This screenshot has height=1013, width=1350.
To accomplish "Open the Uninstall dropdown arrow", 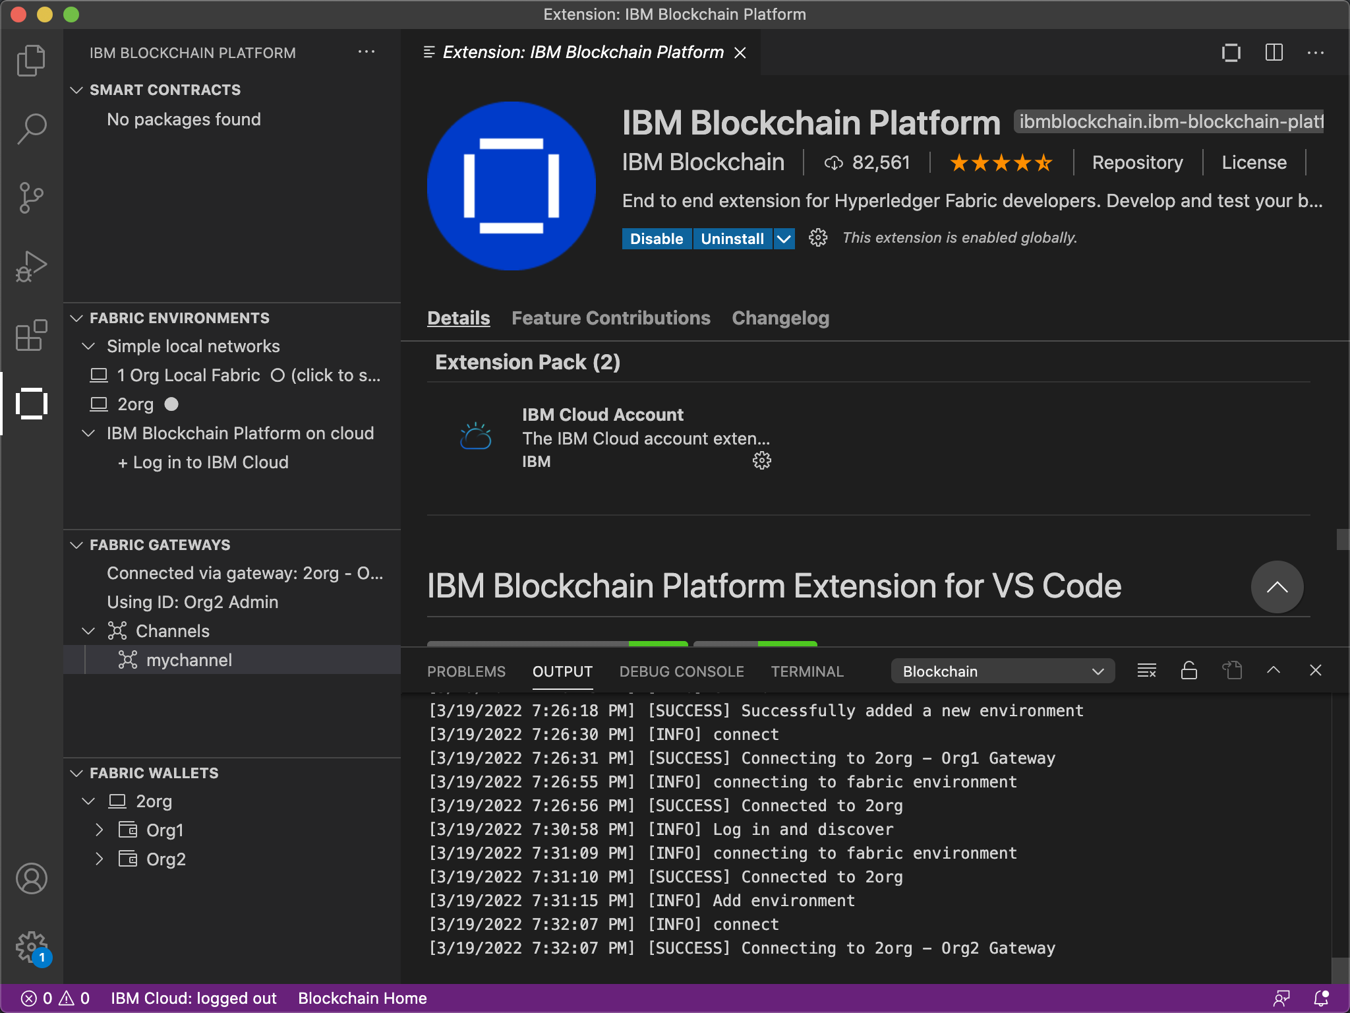I will click(784, 239).
